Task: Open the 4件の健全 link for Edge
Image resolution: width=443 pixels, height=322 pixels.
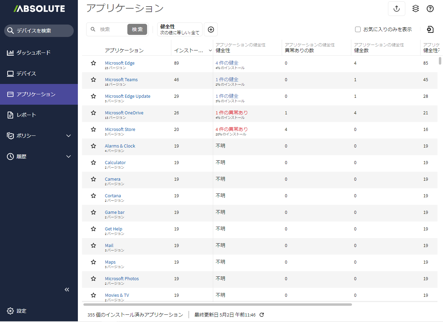Action: pyautogui.click(x=227, y=63)
